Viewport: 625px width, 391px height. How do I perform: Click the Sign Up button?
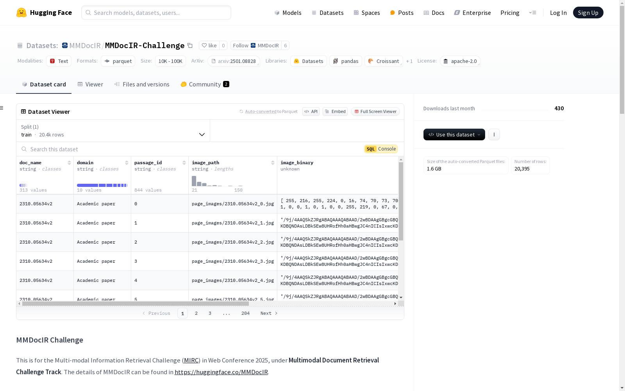click(588, 13)
